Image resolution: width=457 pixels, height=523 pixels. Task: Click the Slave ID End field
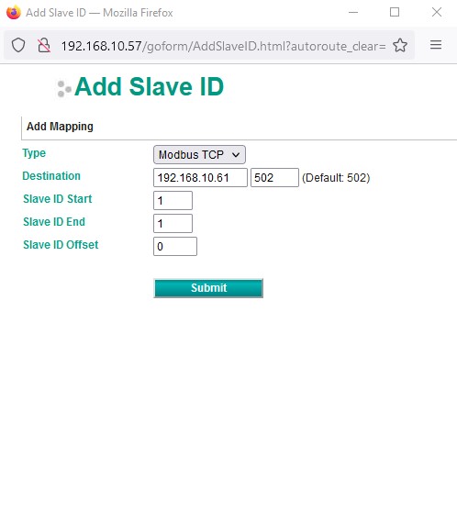(173, 223)
